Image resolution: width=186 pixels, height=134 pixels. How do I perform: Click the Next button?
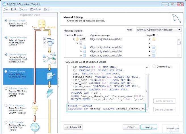coord(149,127)
